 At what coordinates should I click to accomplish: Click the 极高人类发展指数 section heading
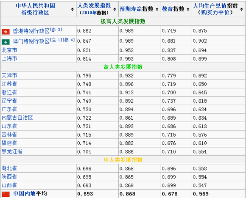click(123, 22)
